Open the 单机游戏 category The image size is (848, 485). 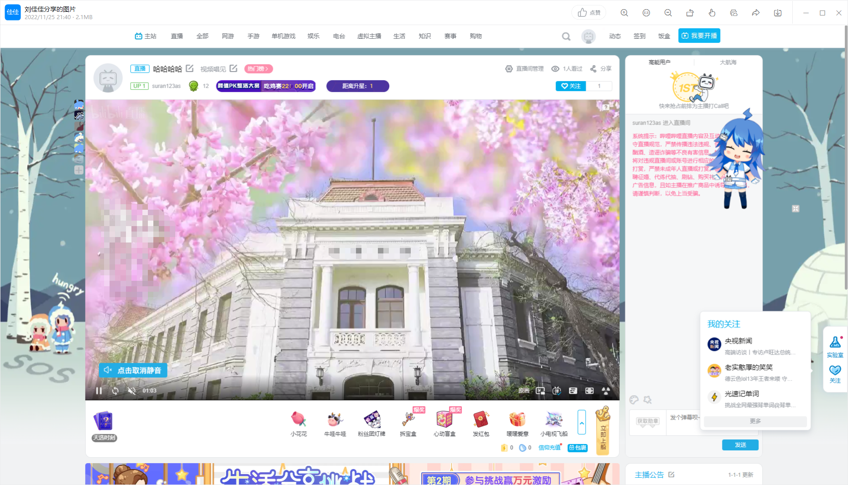(283, 36)
